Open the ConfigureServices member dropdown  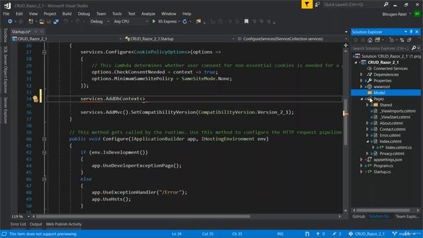pyautogui.click(x=346, y=39)
